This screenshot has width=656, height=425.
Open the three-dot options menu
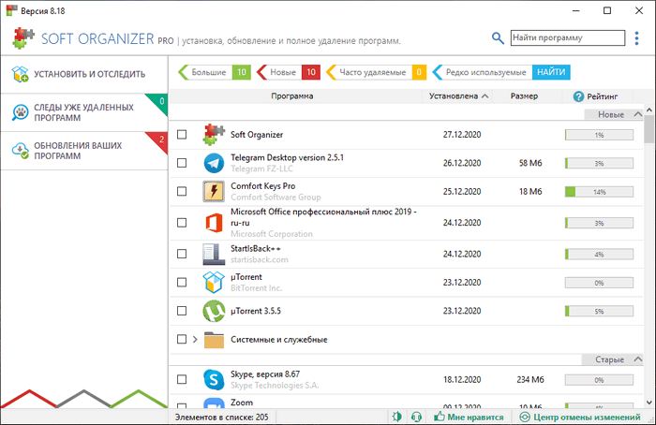coord(636,38)
